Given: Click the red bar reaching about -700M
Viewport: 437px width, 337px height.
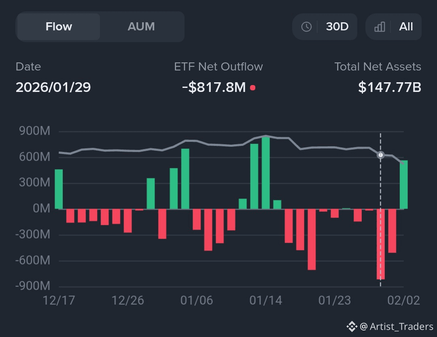Looking at the screenshot, I should [x=312, y=239].
